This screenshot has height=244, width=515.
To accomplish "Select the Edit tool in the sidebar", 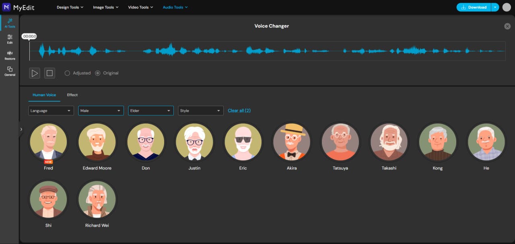I will click(x=9, y=39).
